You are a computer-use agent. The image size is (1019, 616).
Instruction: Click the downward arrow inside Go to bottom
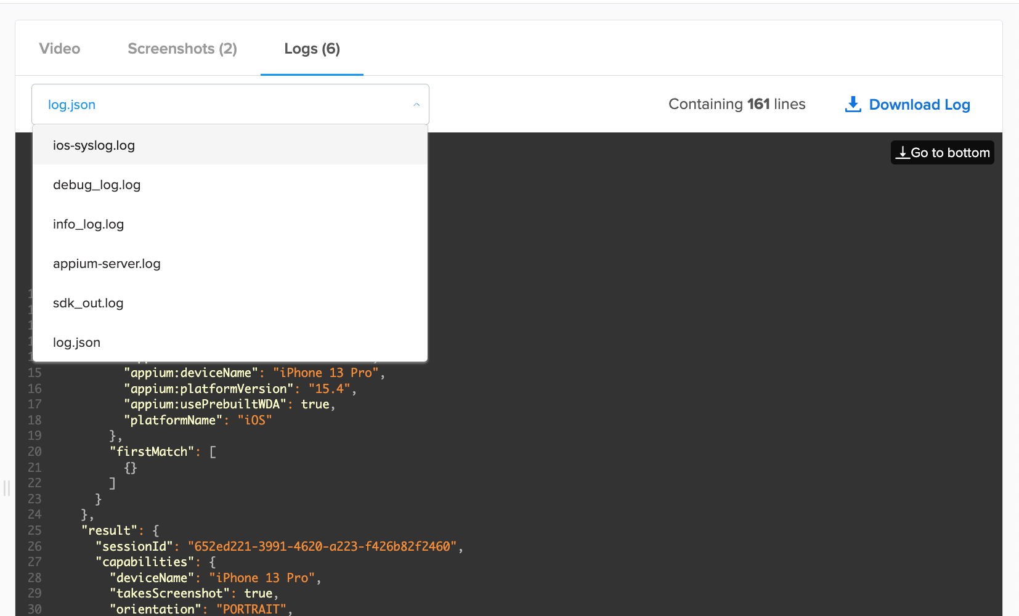pyautogui.click(x=903, y=153)
